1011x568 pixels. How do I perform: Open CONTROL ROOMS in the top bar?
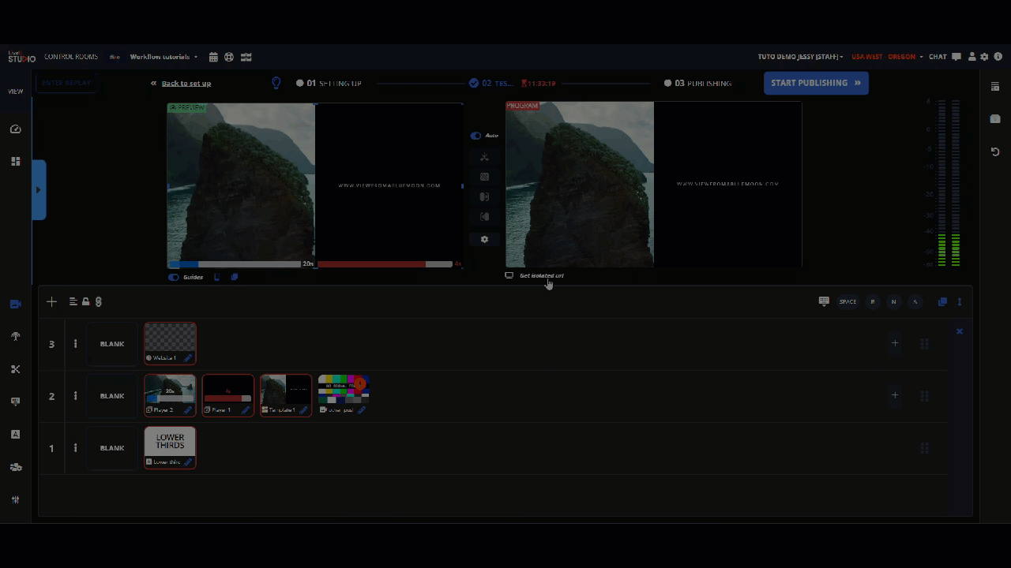(x=71, y=57)
